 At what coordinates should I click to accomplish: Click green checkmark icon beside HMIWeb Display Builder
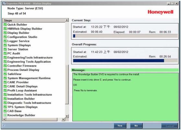[x=5, y=29]
